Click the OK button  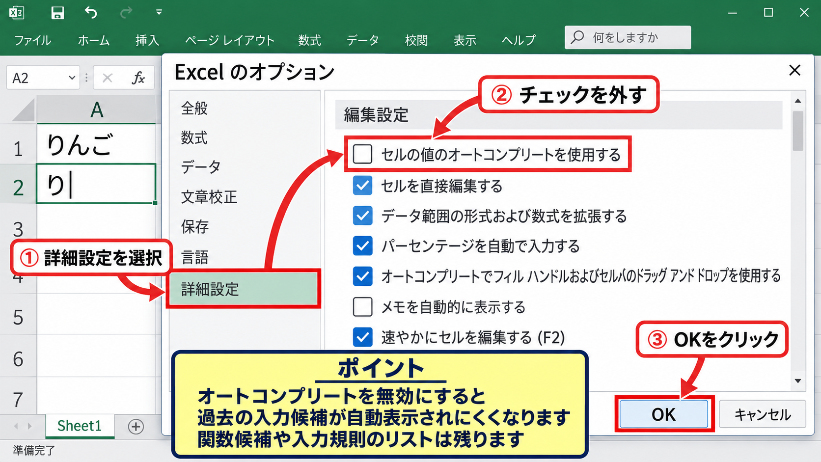click(x=663, y=414)
